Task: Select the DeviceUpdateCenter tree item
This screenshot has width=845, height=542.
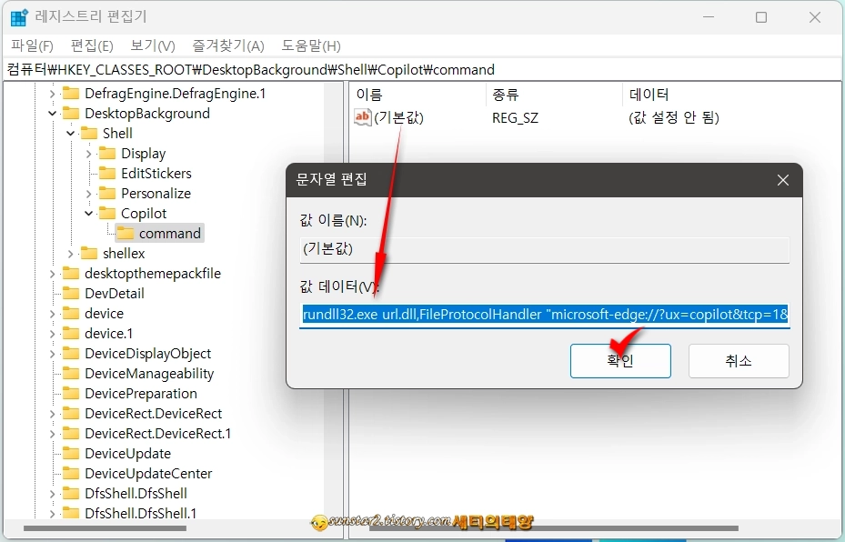Action: pyautogui.click(x=148, y=474)
